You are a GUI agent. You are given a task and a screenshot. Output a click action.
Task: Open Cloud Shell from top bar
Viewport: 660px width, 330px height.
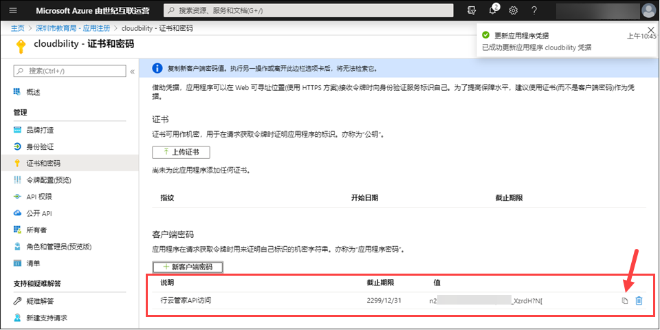click(471, 10)
